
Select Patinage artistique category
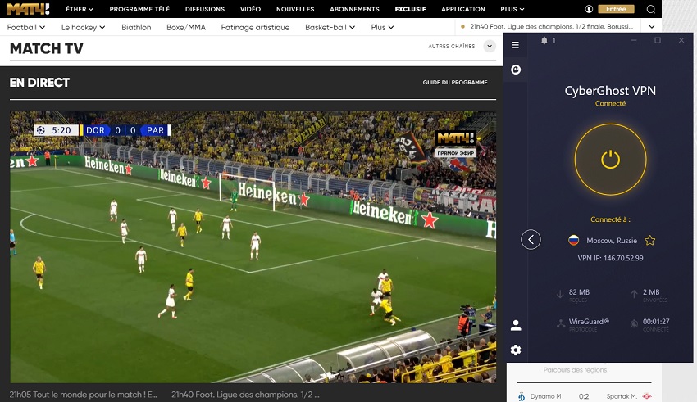click(255, 27)
